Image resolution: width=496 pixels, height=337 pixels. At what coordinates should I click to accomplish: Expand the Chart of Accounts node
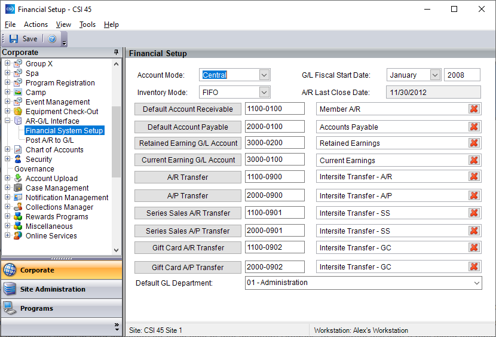pyautogui.click(x=8, y=149)
